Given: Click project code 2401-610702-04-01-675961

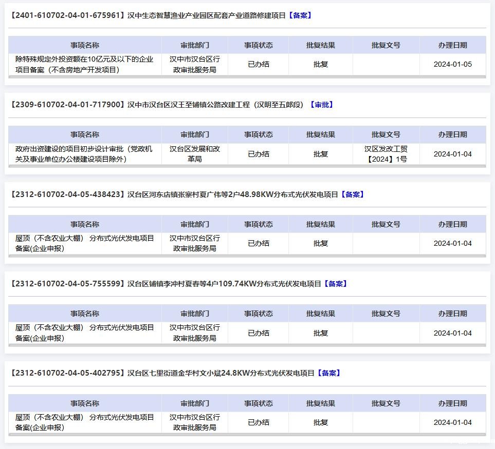Looking at the screenshot, I should [x=68, y=15].
